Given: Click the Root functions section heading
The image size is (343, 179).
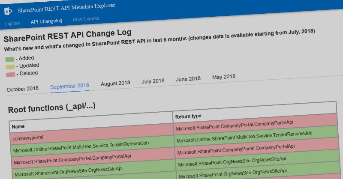Looking at the screenshot, I should click(51, 108).
